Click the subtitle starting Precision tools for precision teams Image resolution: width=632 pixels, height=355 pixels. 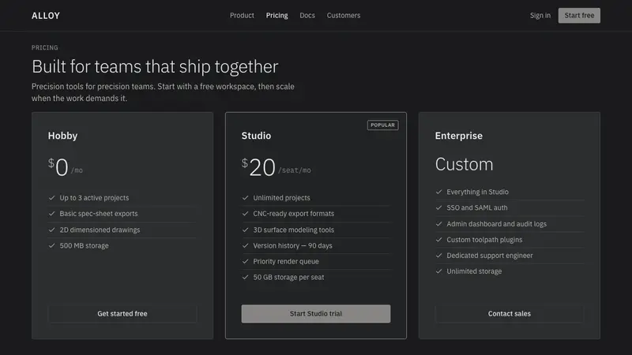click(x=163, y=92)
